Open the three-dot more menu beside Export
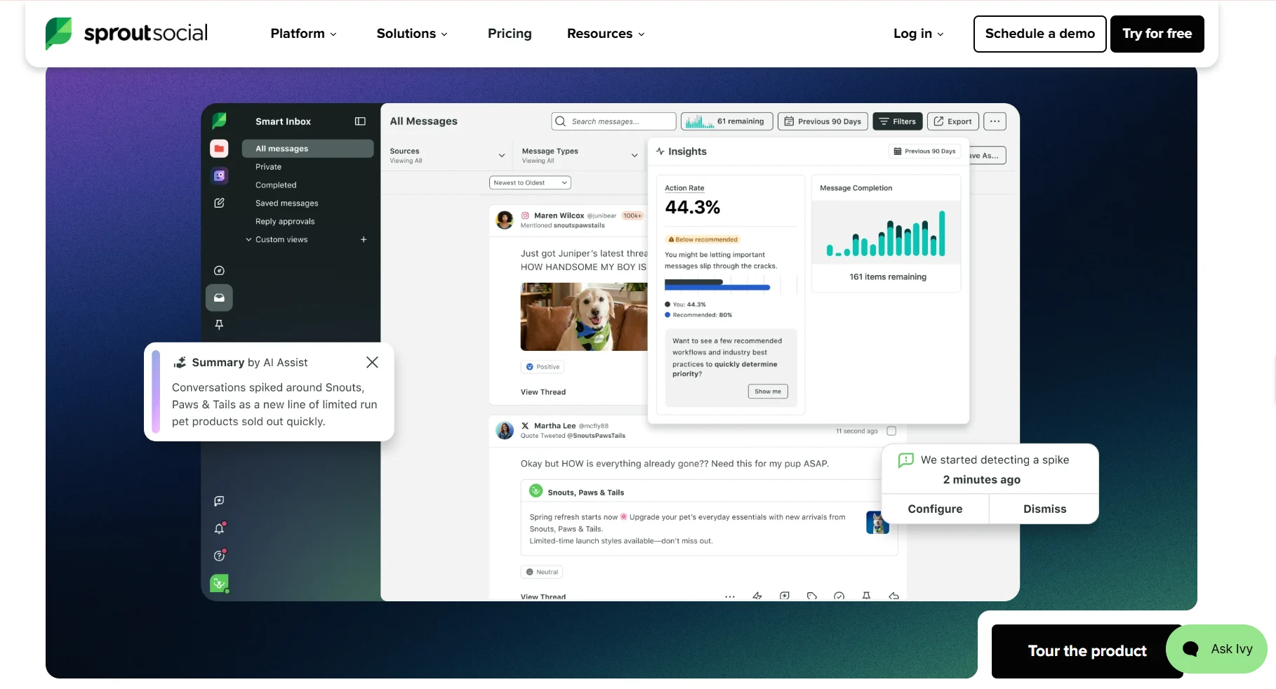Image resolution: width=1276 pixels, height=689 pixels. [995, 121]
